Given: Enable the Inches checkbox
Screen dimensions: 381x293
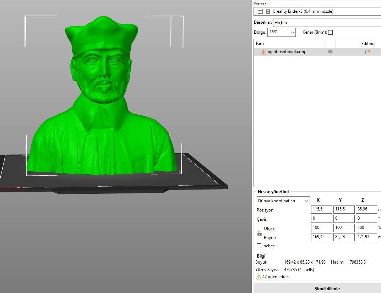Looking at the screenshot, I should tap(259, 246).
